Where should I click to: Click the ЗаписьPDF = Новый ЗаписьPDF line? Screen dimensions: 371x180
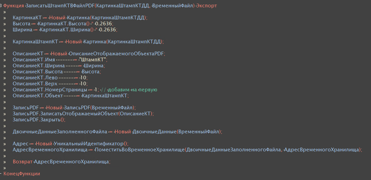(x=74, y=108)
